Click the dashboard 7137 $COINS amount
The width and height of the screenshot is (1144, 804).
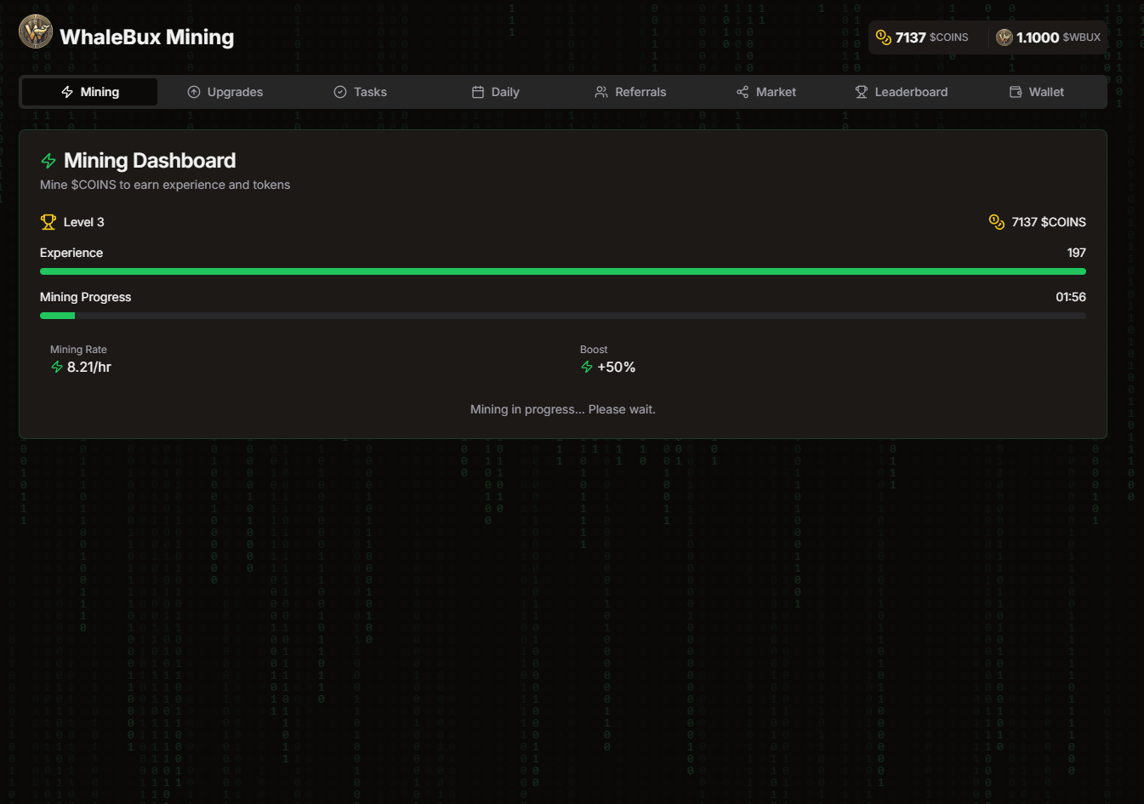point(1049,222)
